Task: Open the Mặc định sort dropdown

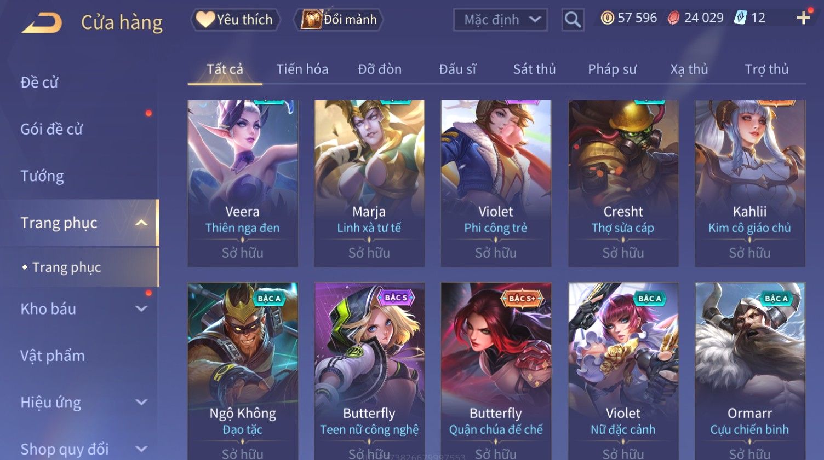Action: (500, 20)
